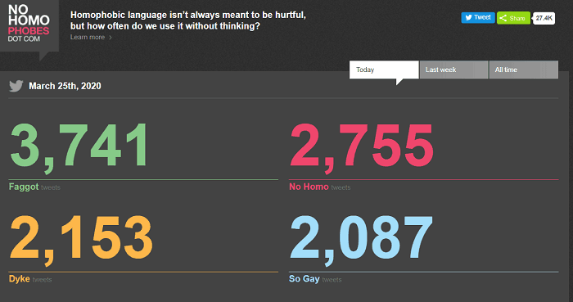Switch to the All time tab
This screenshot has width=573, height=302.
tap(523, 70)
